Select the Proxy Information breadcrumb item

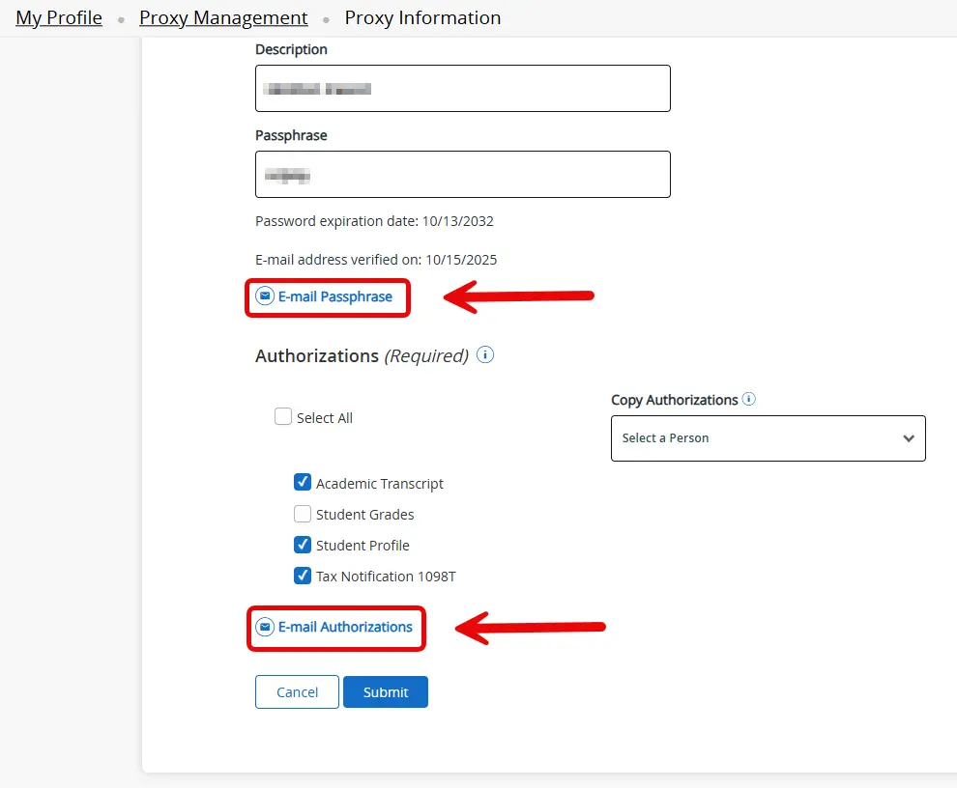pos(422,17)
